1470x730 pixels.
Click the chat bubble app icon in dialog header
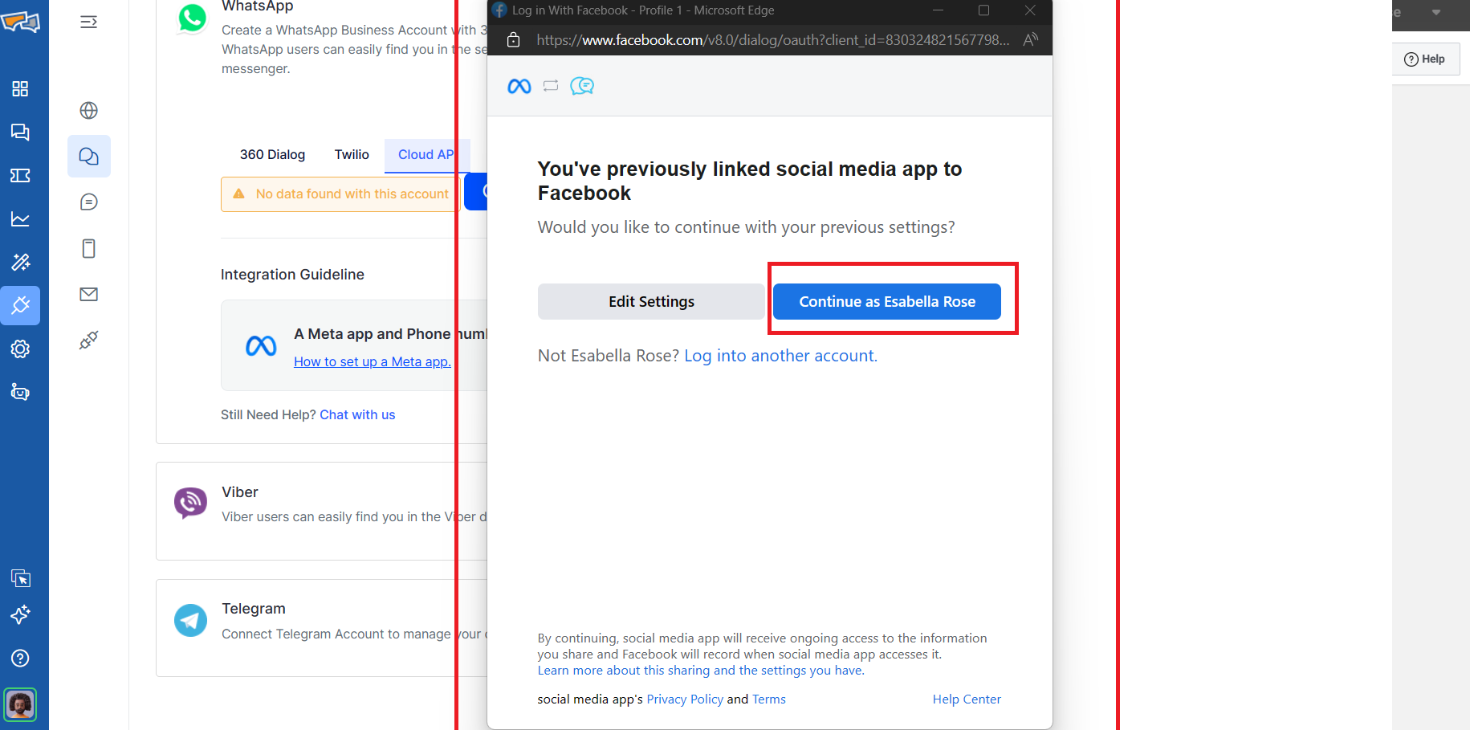[x=582, y=86]
